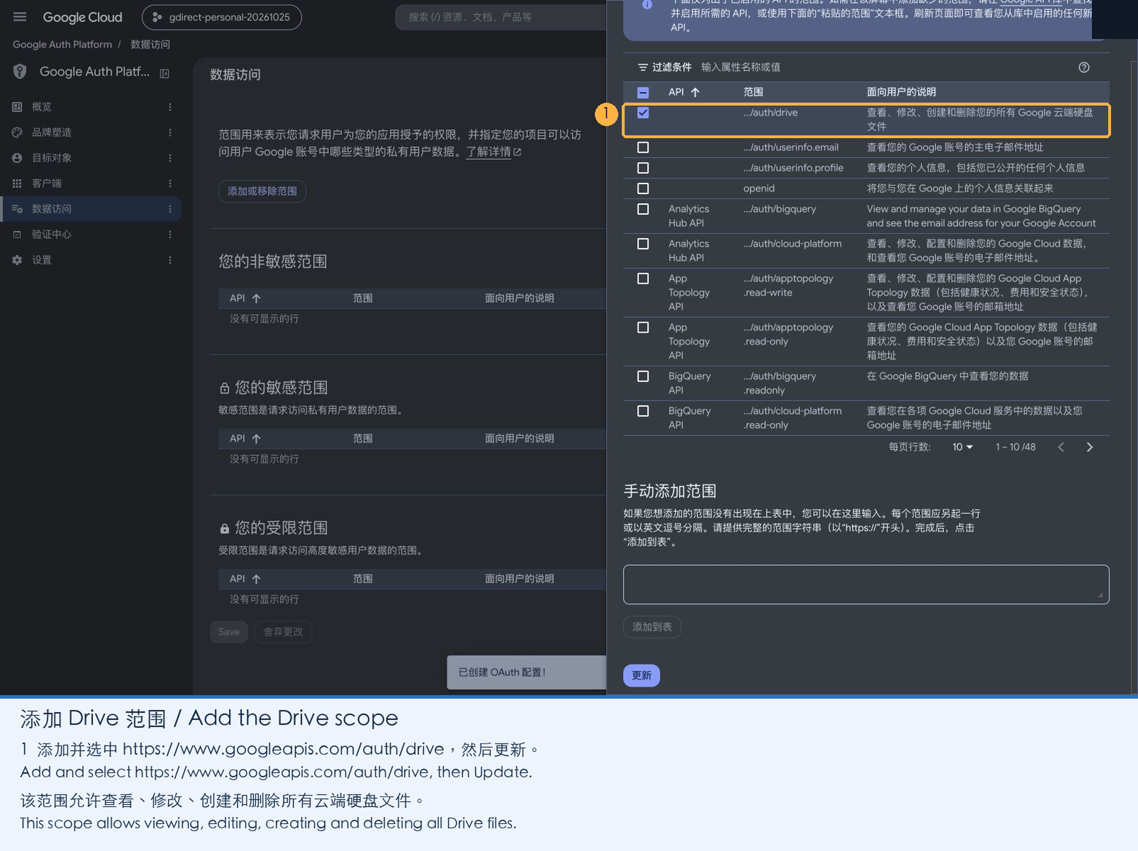The image size is (1138, 851).
Task: Click the 添加或移除范围 button
Action: pyautogui.click(x=262, y=191)
